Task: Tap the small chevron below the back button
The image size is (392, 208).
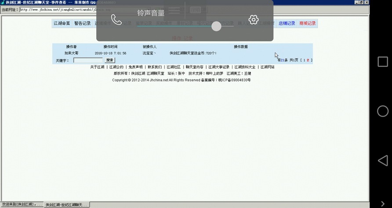Action: [383, 204]
